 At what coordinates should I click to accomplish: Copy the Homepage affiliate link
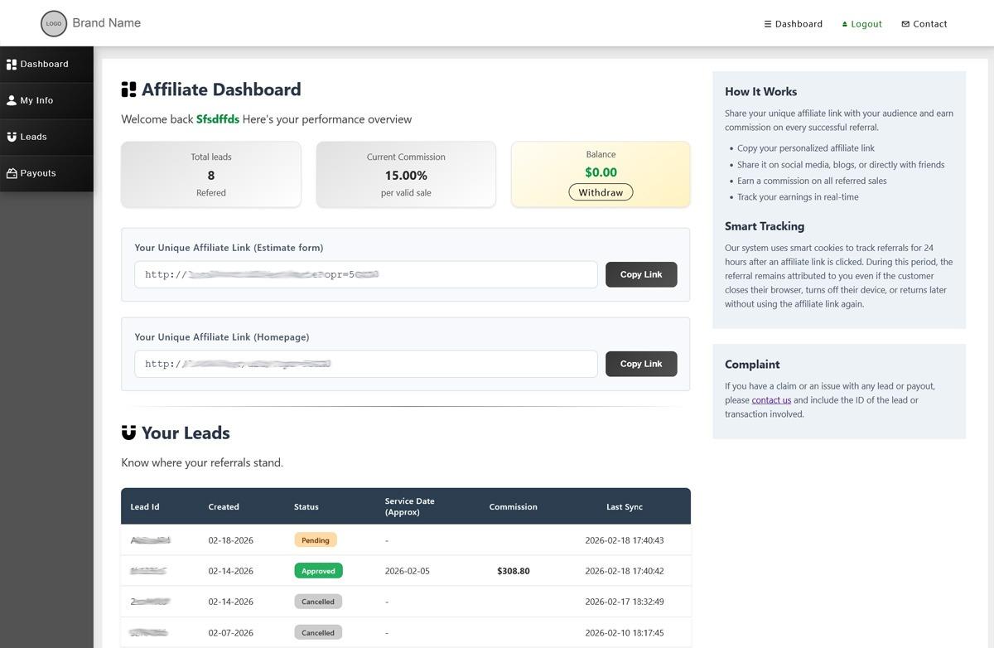point(640,363)
